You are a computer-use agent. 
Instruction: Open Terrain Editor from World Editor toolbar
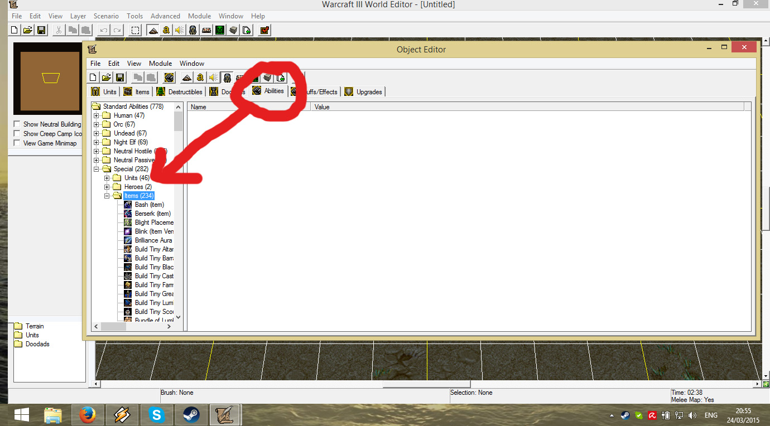pyautogui.click(x=153, y=30)
